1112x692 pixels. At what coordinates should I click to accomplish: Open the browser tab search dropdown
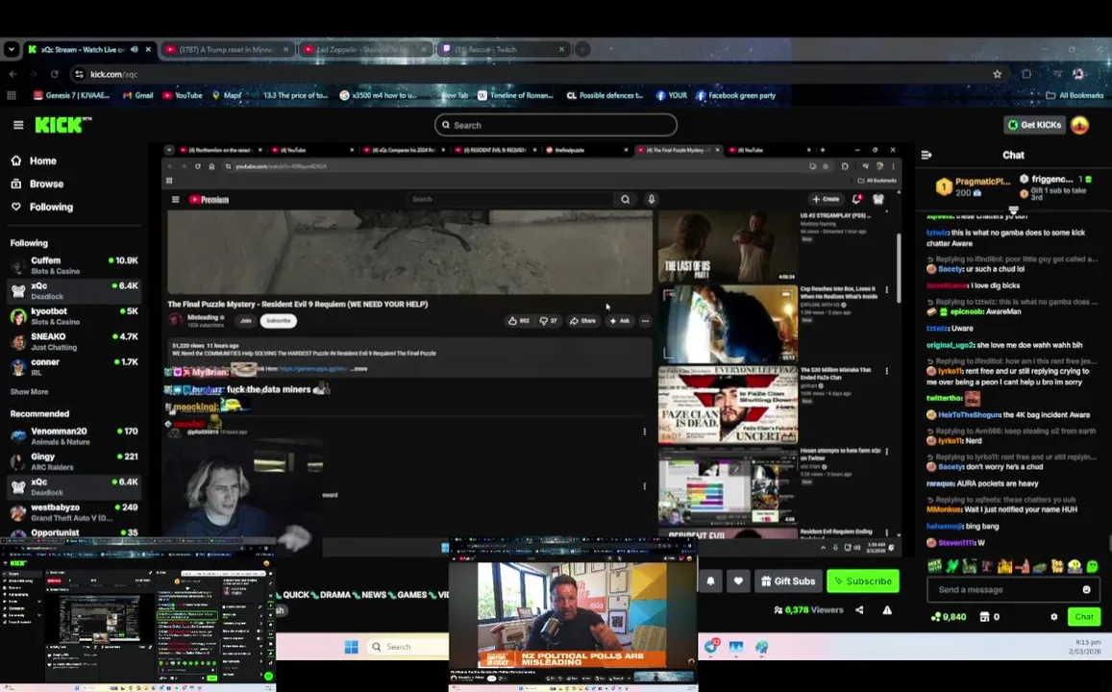coord(11,50)
